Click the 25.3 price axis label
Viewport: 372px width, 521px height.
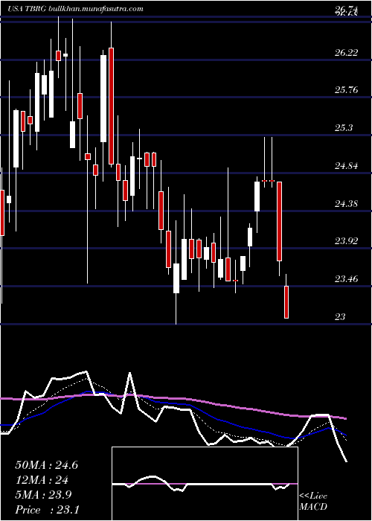tap(344, 128)
